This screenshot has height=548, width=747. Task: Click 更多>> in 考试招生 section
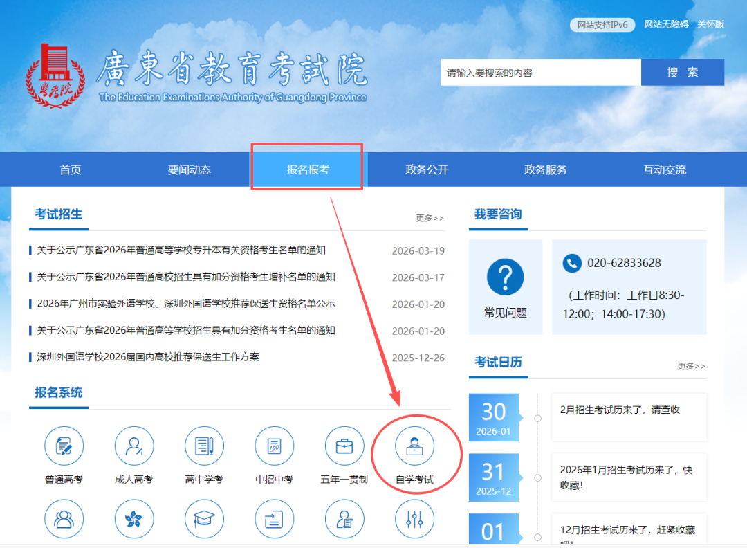(430, 218)
